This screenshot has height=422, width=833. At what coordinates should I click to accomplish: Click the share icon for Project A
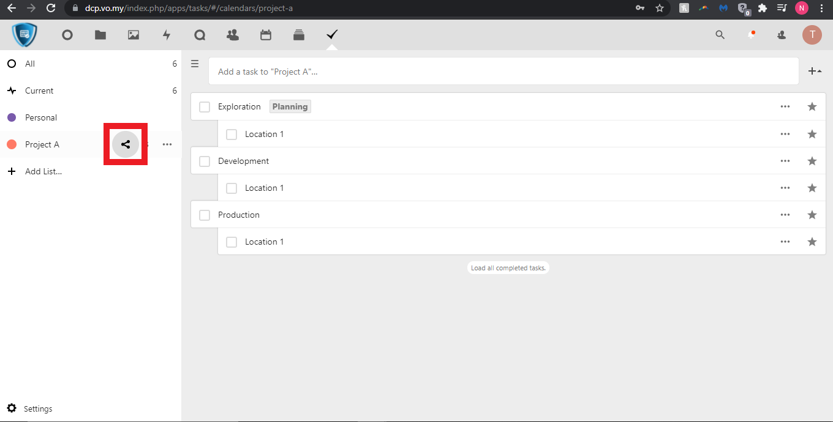click(126, 145)
